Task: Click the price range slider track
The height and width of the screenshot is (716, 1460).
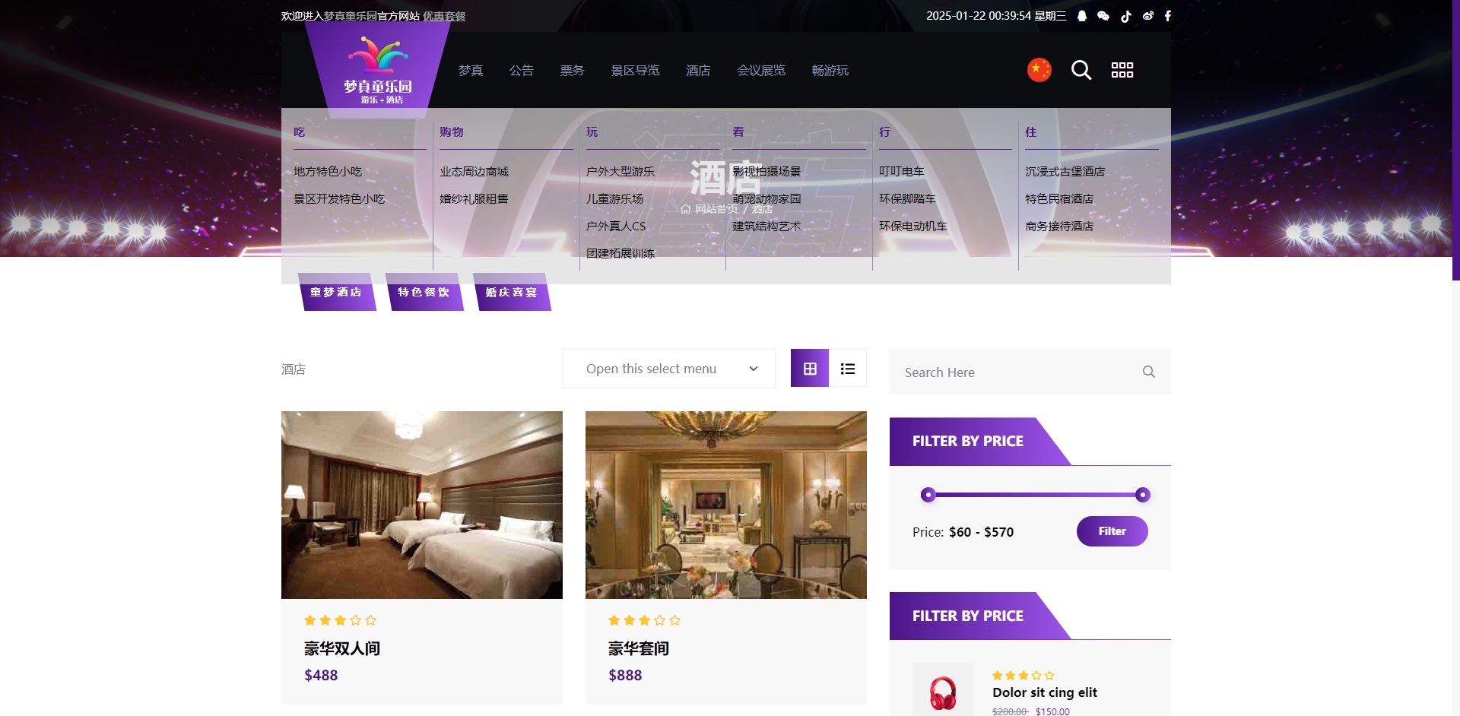Action: pos(1035,495)
